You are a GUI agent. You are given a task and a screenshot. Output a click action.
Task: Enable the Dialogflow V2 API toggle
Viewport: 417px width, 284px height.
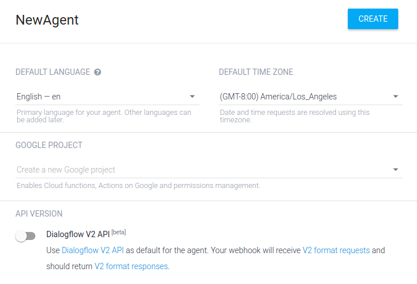pyautogui.click(x=26, y=236)
